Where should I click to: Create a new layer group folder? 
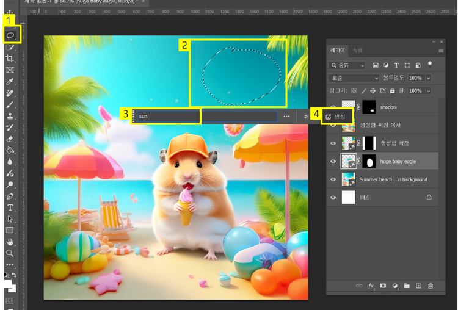(x=407, y=286)
